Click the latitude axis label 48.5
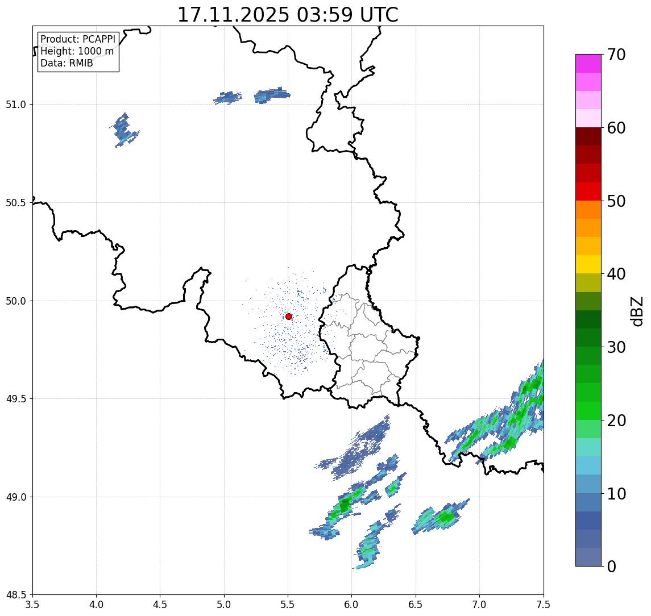651x616 pixels. [x=16, y=595]
